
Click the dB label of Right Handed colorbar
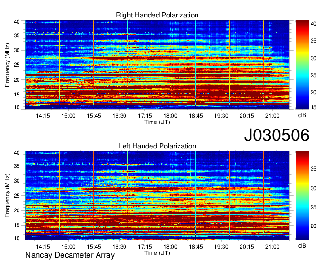click(x=302, y=115)
